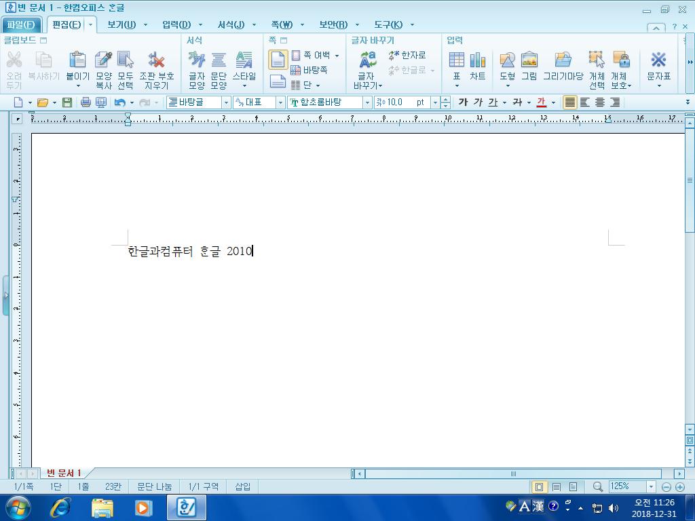Open the Drawing Gallery (그리기마당) icon

pos(563,60)
